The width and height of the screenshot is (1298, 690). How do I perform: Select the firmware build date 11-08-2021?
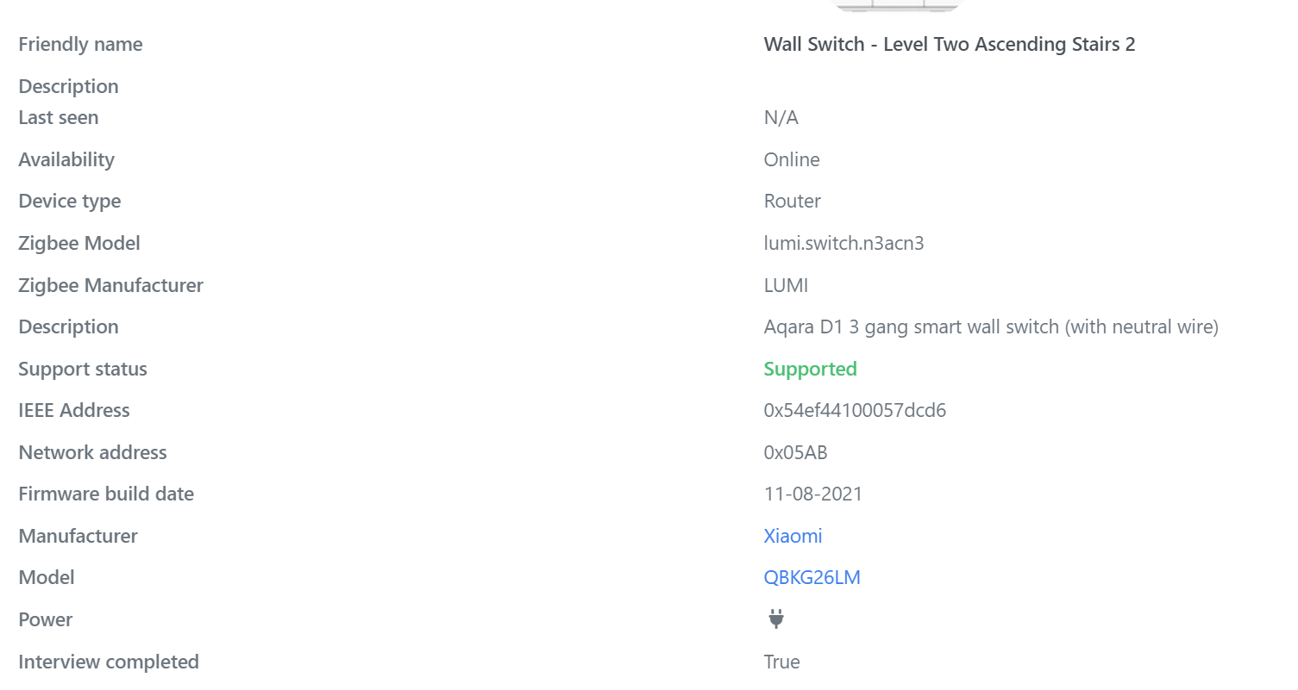click(x=812, y=494)
